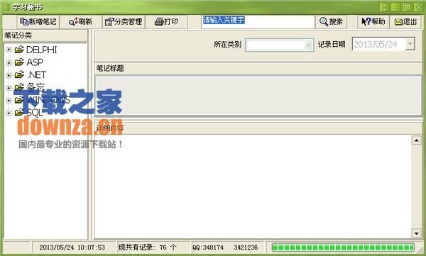426x256 pixels.
Task: Open the 所在类别 dropdown
Action: pos(308,45)
